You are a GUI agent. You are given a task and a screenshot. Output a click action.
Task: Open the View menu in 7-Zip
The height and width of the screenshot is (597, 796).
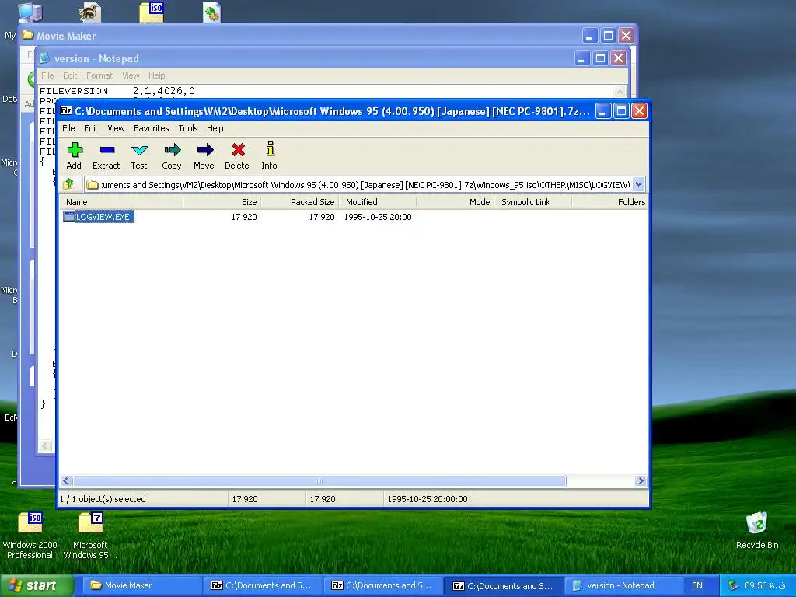(116, 128)
